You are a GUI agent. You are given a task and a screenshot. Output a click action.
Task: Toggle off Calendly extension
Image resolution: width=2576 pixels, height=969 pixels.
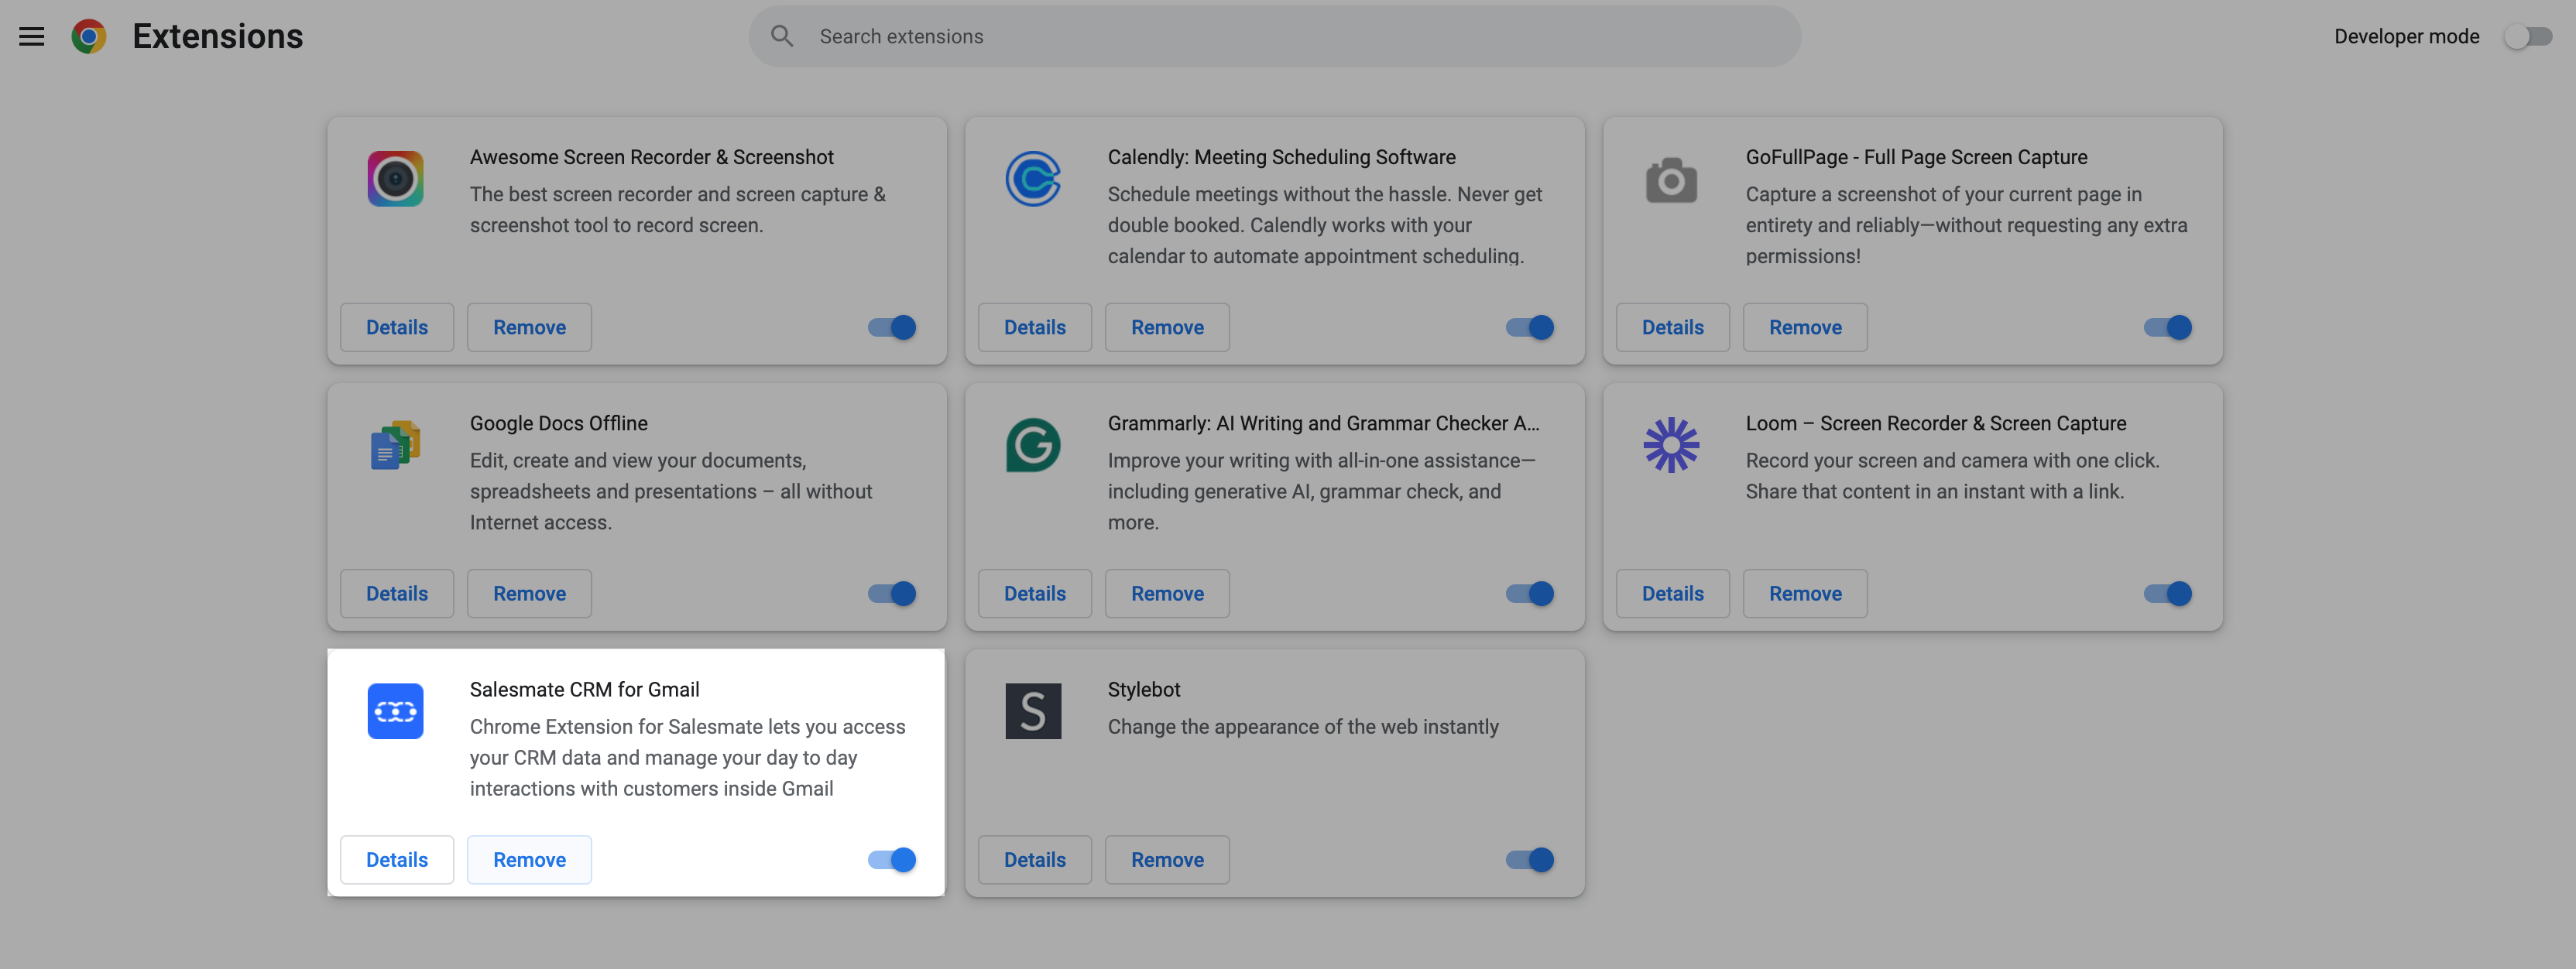(1529, 328)
